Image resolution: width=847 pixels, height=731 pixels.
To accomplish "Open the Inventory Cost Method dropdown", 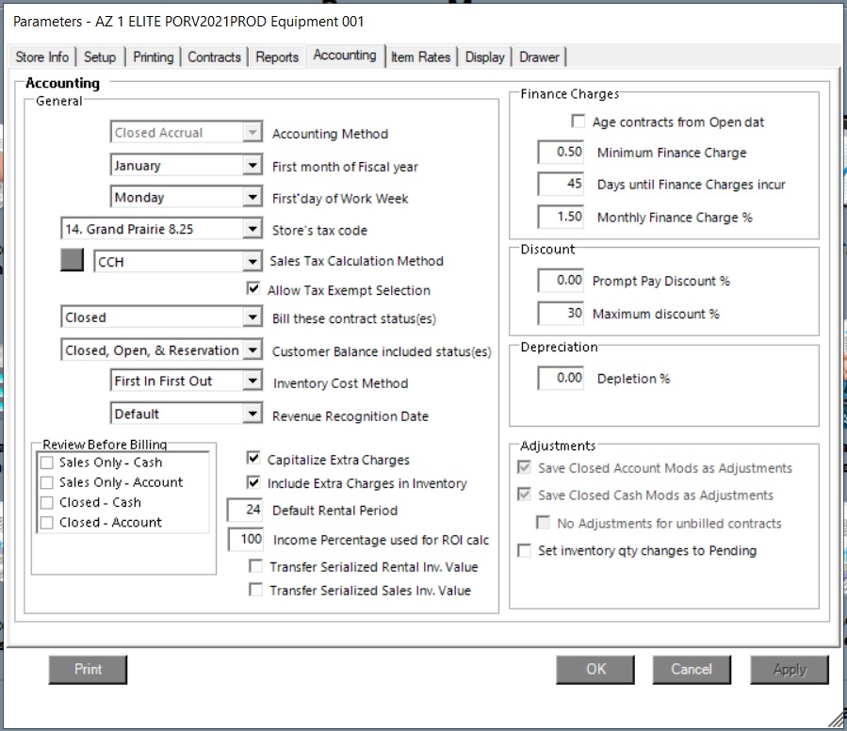I will coord(252,382).
